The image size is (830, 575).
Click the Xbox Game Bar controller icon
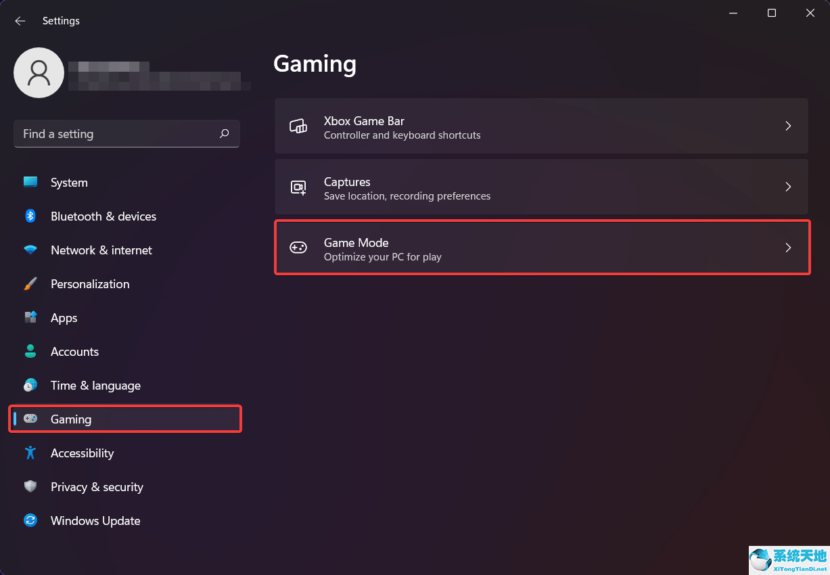pyautogui.click(x=298, y=126)
